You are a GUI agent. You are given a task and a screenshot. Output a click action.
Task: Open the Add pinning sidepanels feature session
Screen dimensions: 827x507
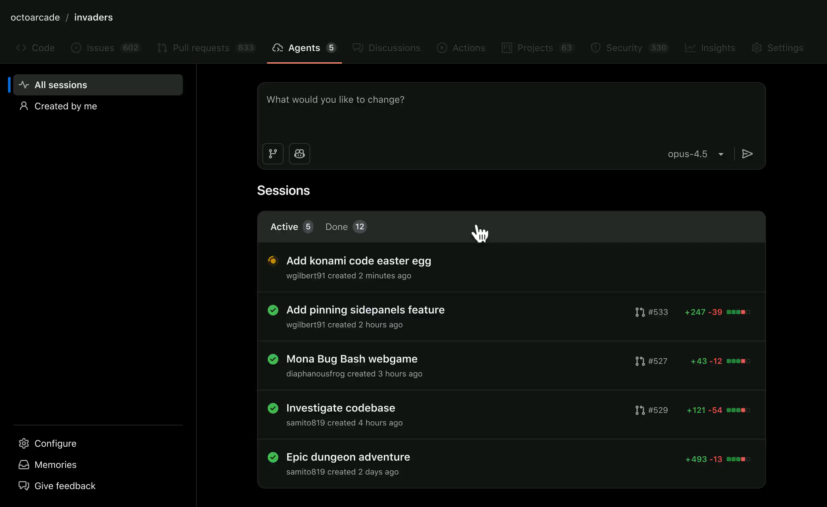pos(365,310)
